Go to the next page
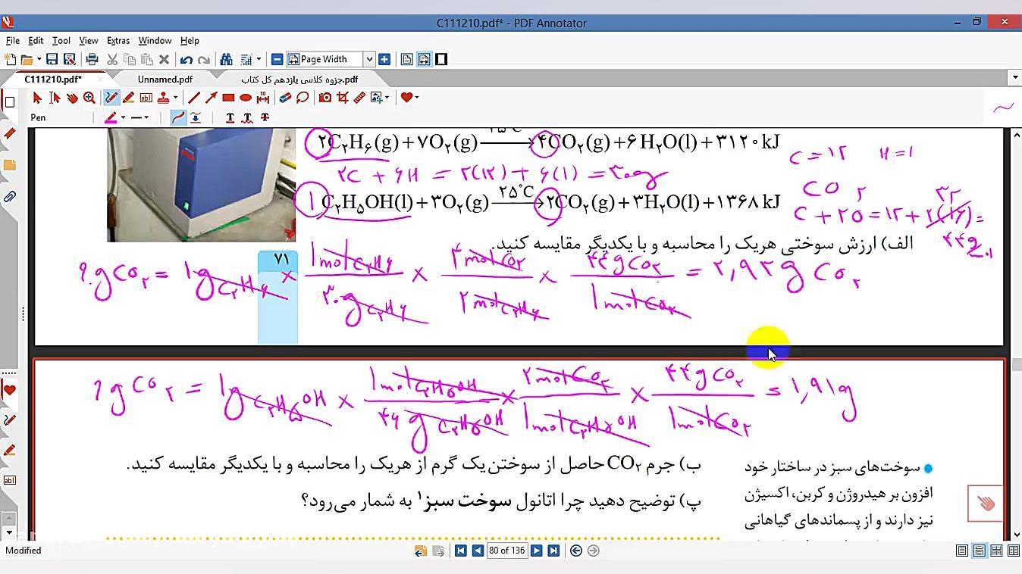The image size is (1022, 574). [536, 551]
